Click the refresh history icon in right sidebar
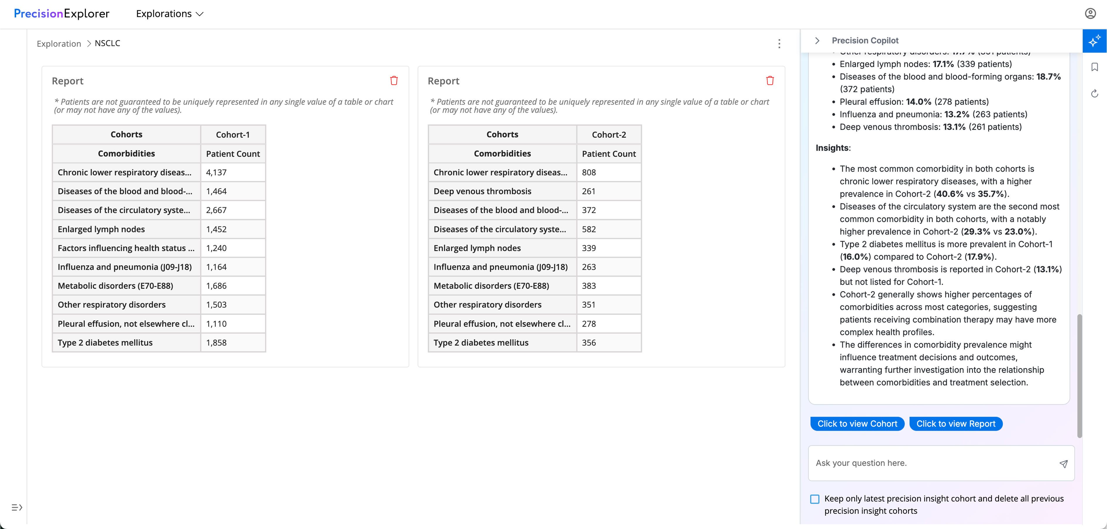The height and width of the screenshot is (529, 1107). click(1094, 93)
